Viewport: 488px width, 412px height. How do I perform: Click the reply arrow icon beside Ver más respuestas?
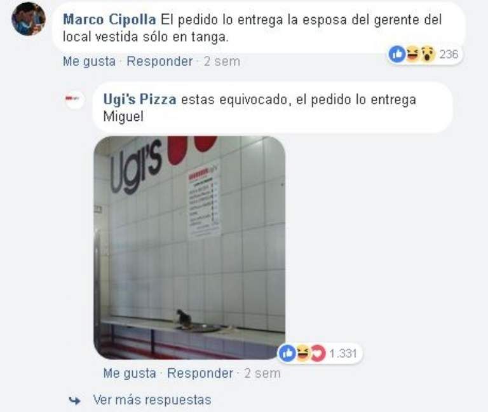pos(75,401)
